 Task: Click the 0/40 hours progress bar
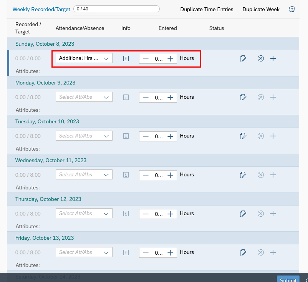pyautogui.click(x=116, y=8)
